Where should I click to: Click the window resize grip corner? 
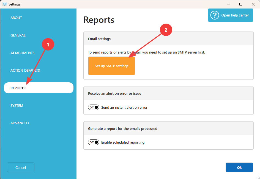[258, 177]
